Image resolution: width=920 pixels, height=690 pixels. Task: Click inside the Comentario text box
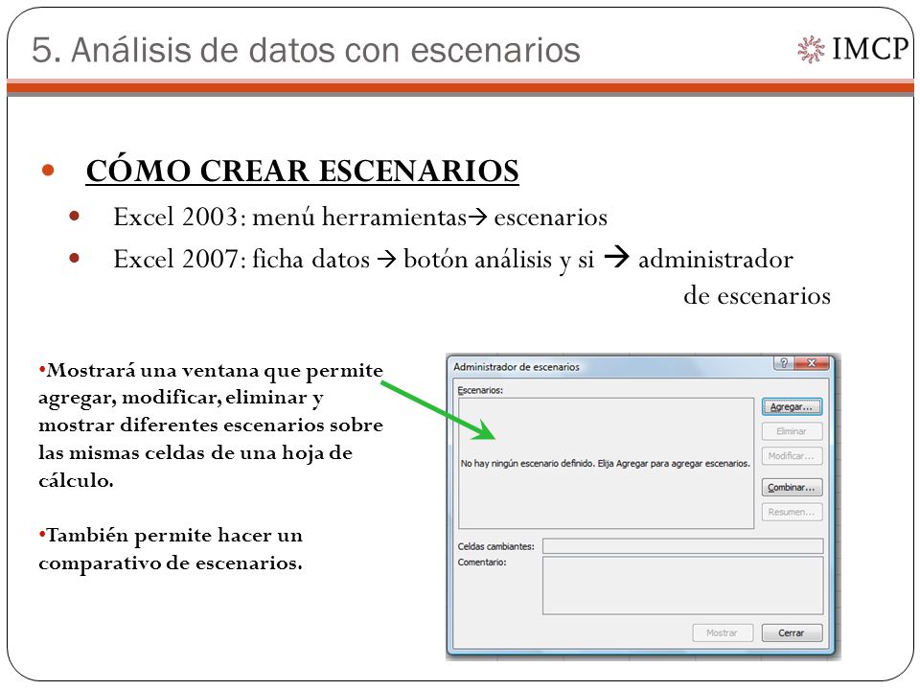[x=682, y=585]
